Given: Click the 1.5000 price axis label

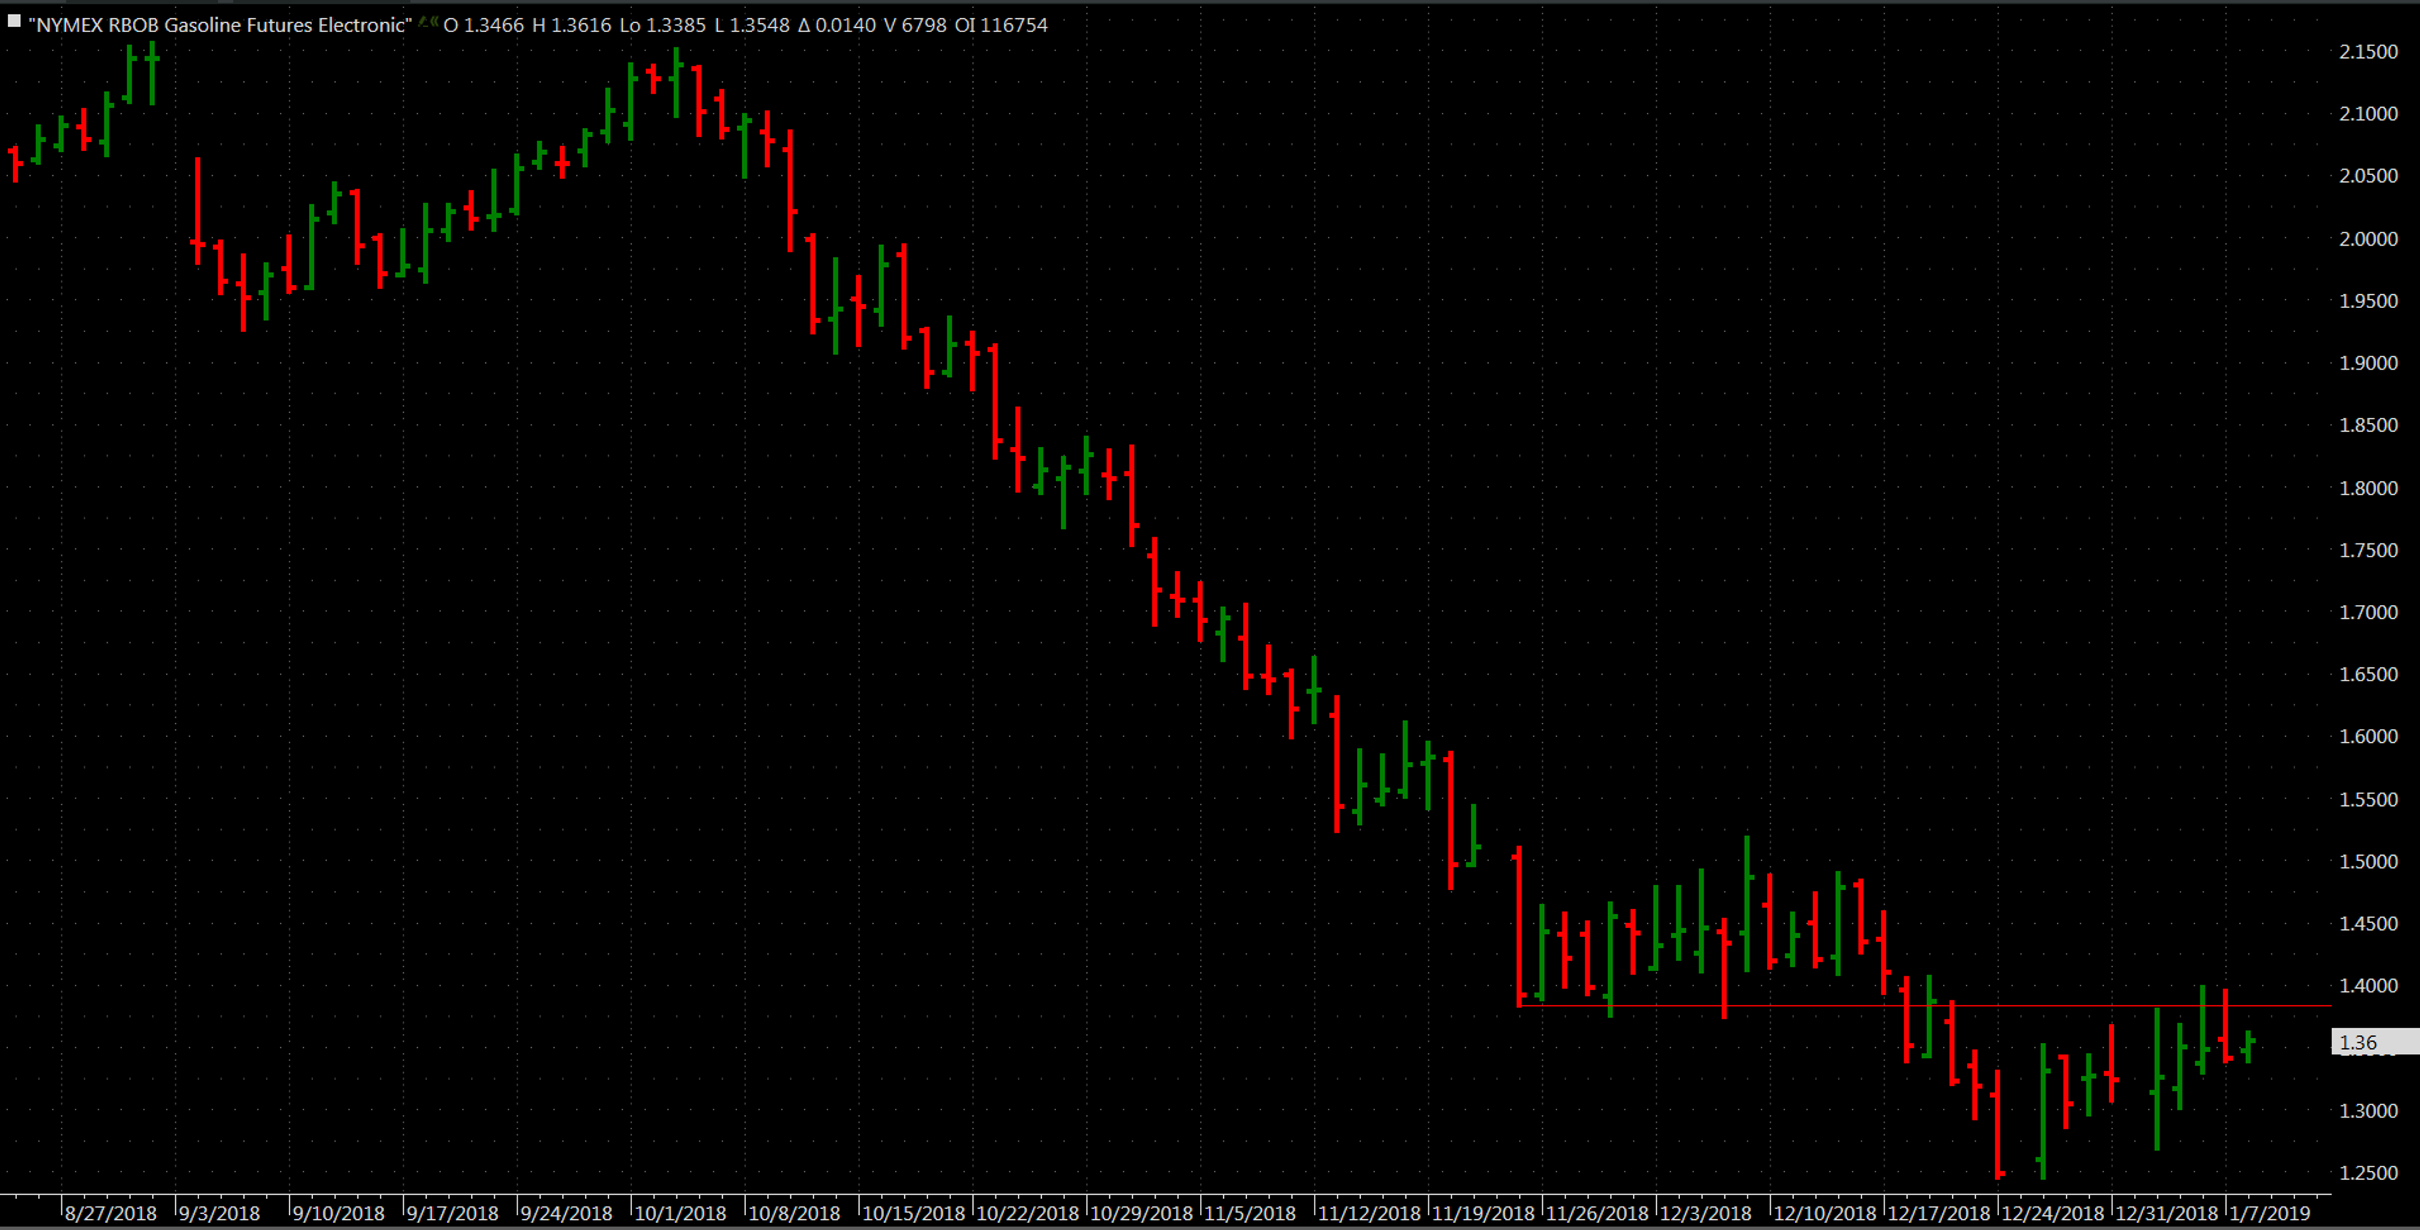Looking at the screenshot, I should click(x=2368, y=861).
